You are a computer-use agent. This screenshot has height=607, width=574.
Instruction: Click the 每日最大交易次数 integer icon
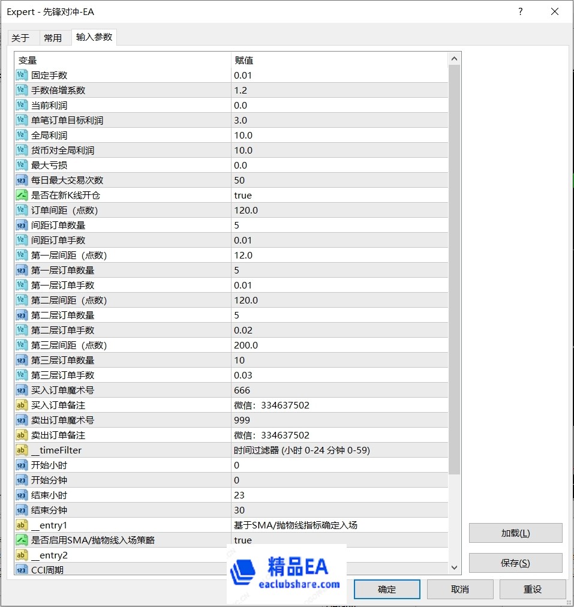(22, 180)
